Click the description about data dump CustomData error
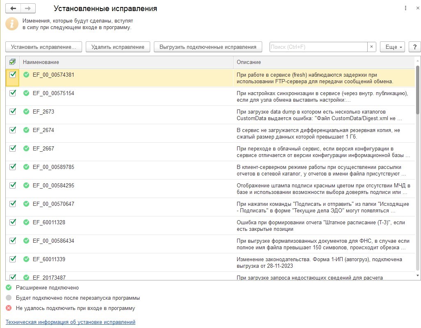Image resolution: width=421 pixels, height=328 pixels. pyautogui.click(x=319, y=115)
